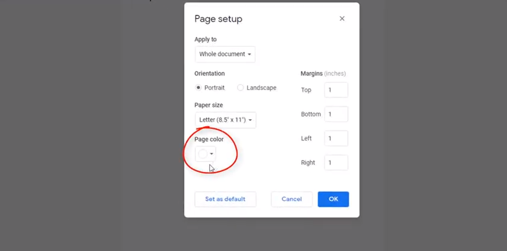The height and width of the screenshot is (251, 507).
Task: Confirm page setup with OK
Action: click(x=334, y=199)
